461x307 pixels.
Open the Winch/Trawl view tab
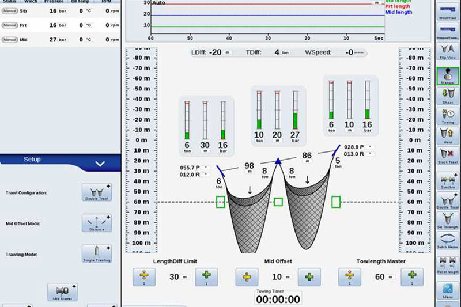coord(448,14)
